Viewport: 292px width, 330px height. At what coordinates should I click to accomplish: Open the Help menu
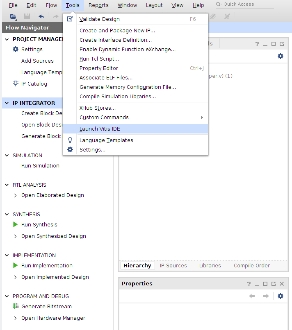[x=198, y=5]
